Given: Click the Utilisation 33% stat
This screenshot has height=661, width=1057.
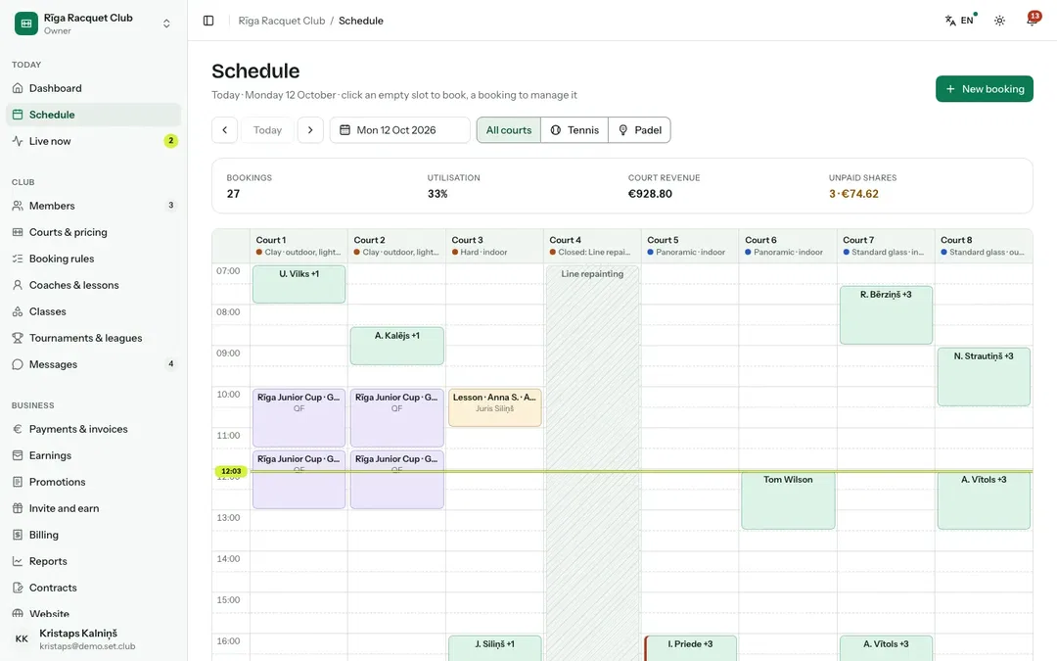Looking at the screenshot, I should 454,186.
